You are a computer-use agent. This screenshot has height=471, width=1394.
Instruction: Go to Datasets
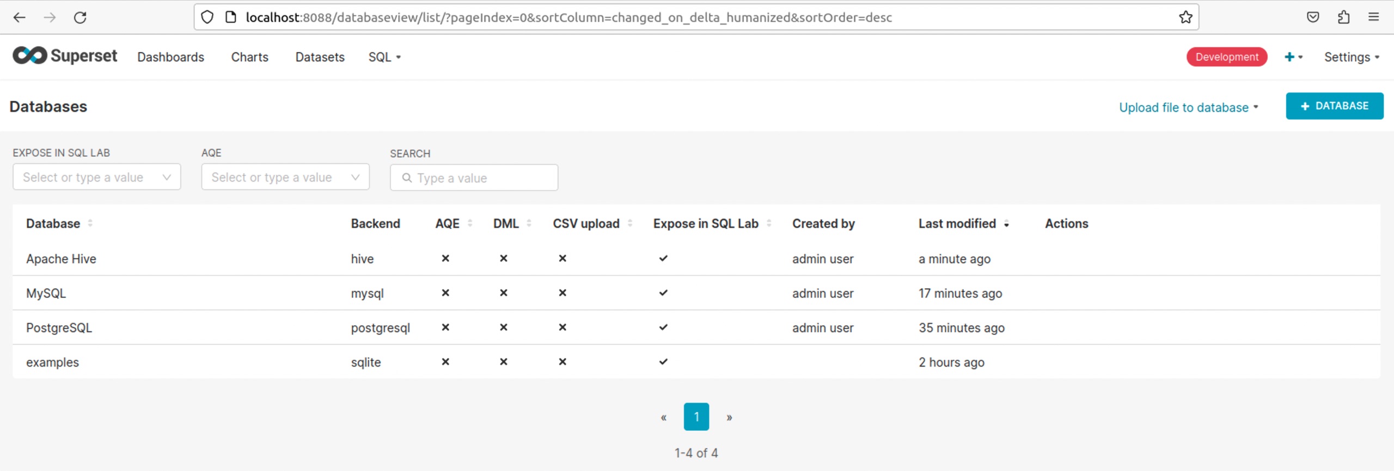click(x=320, y=57)
